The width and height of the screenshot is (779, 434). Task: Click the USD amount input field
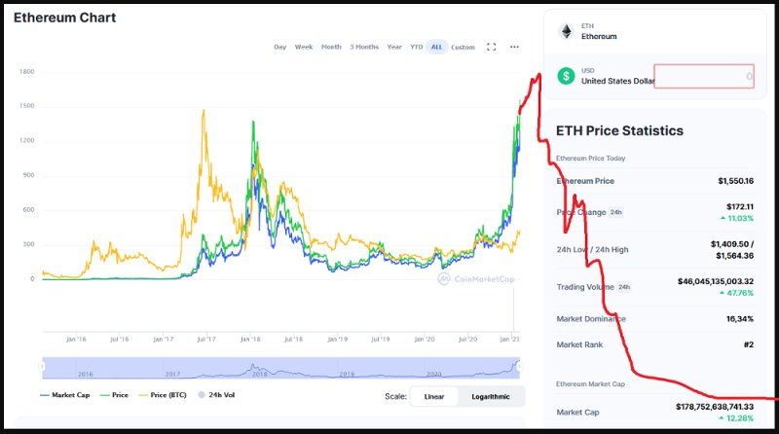tap(704, 76)
